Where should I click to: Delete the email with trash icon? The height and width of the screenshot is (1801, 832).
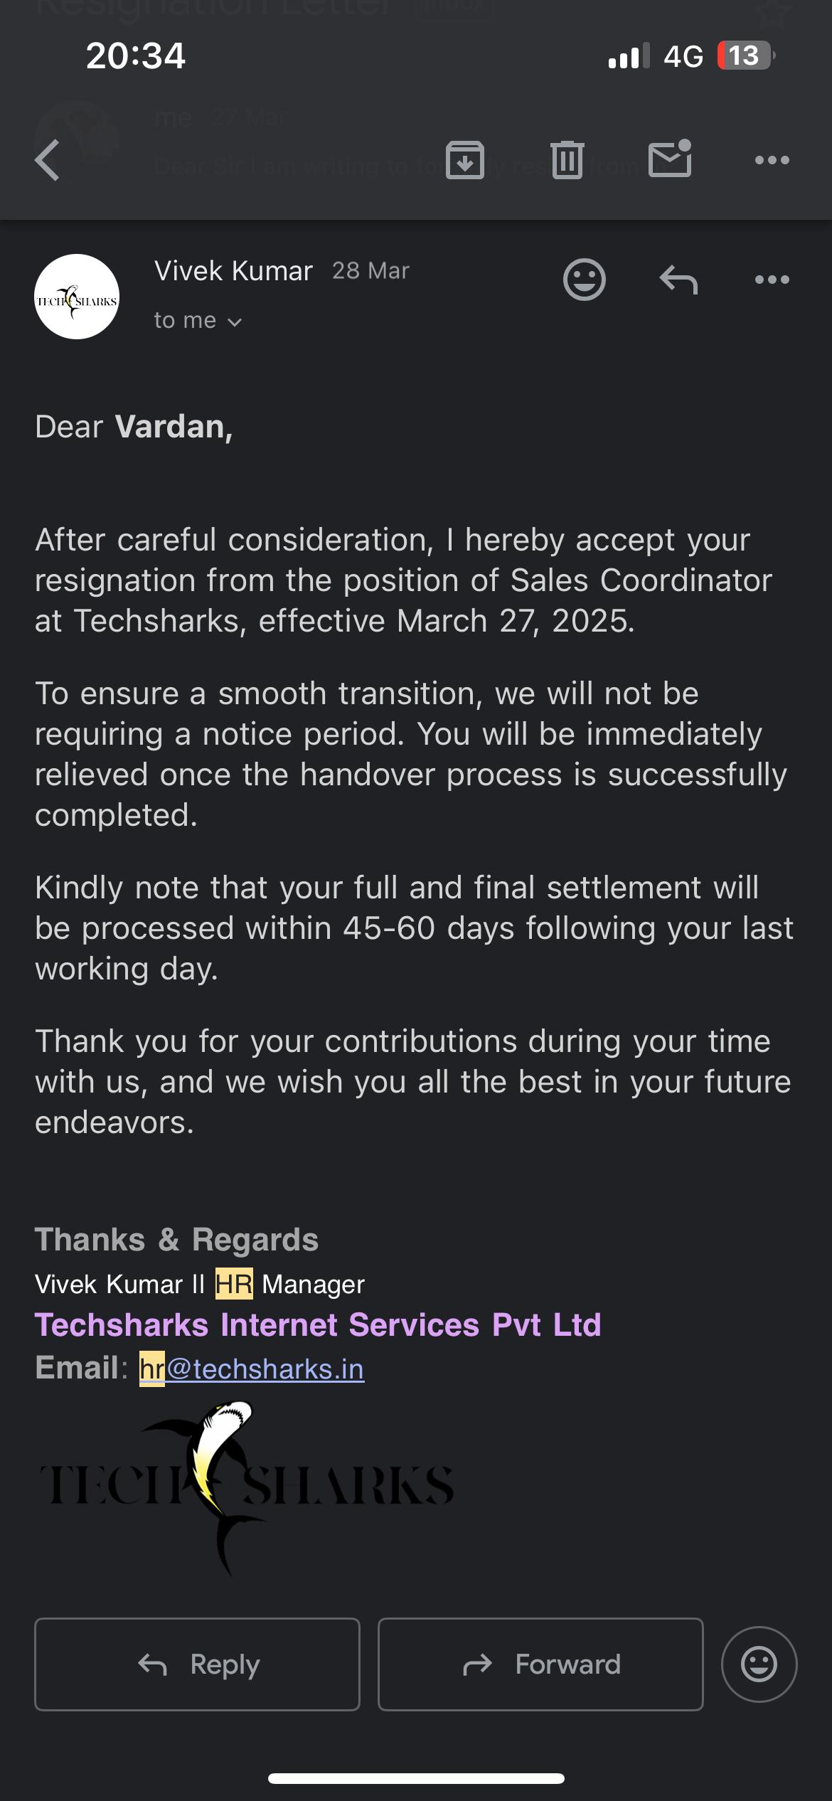coord(567,160)
